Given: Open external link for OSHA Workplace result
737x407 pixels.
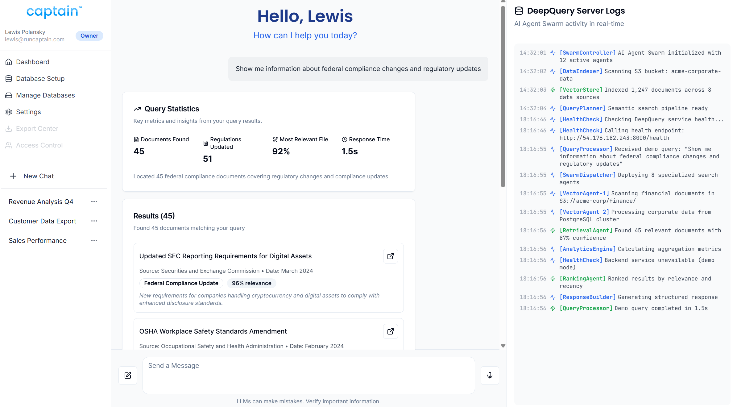Looking at the screenshot, I should pos(390,331).
